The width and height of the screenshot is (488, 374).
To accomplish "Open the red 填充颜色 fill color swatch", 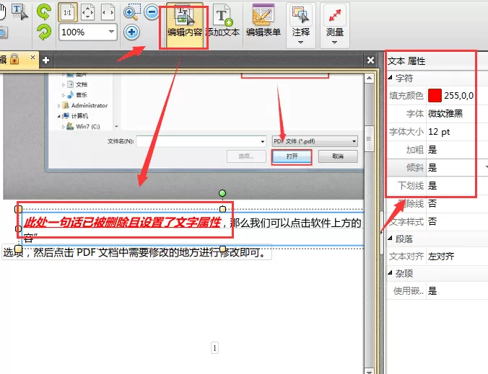I will tap(435, 96).
